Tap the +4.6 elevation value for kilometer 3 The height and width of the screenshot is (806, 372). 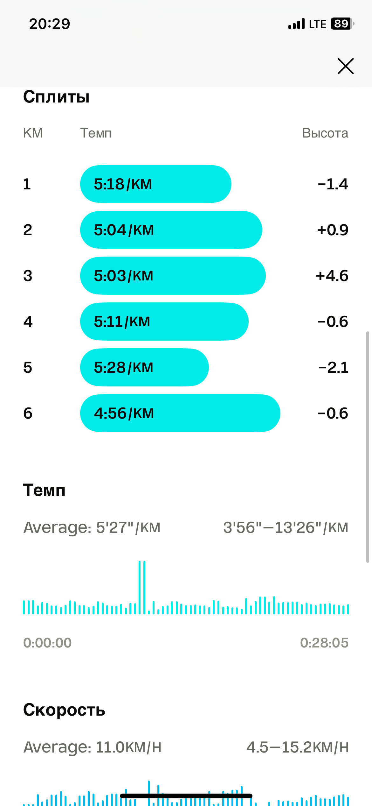pos(332,276)
